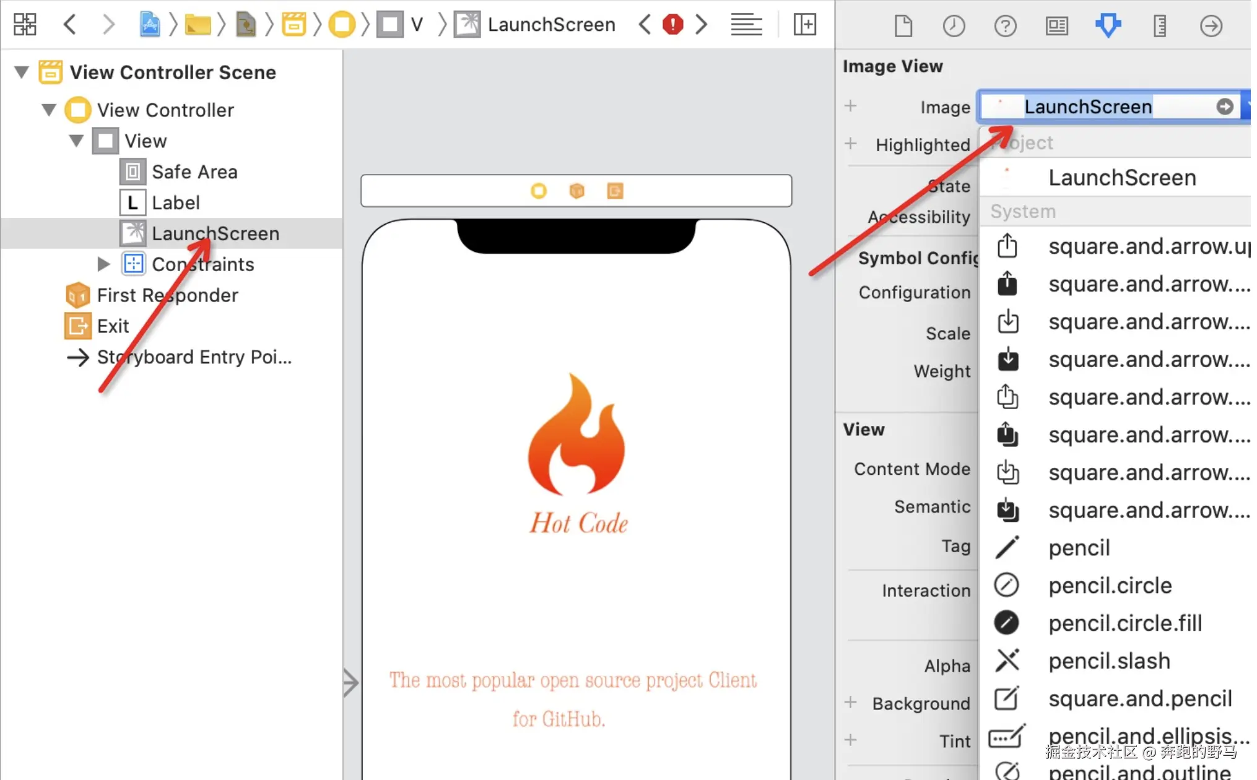Image resolution: width=1257 pixels, height=780 pixels.
Task: Select the Label item in outline
Action: [x=175, y=203]
